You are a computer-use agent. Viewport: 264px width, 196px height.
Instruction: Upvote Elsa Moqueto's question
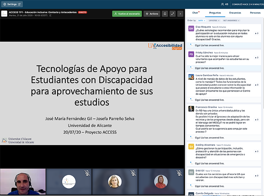point(257,33)
